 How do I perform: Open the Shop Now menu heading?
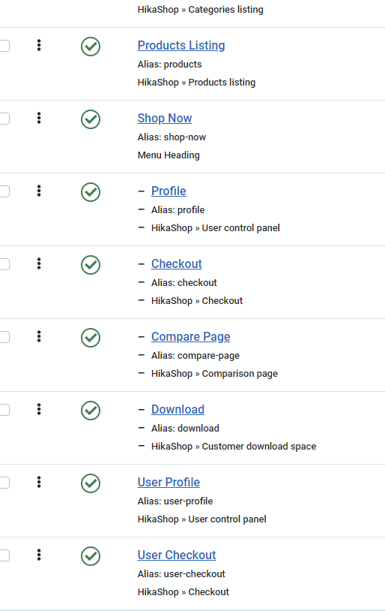[165, 118]
